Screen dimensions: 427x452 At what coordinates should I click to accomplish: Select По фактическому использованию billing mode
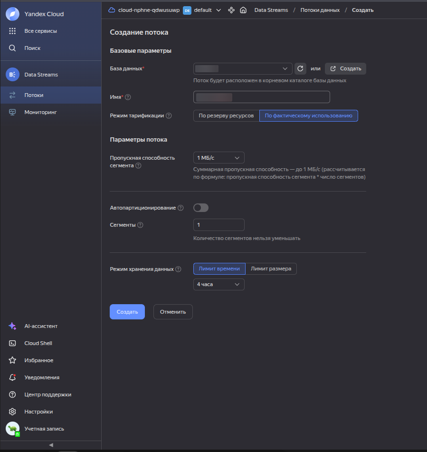(x=309, y=115)
